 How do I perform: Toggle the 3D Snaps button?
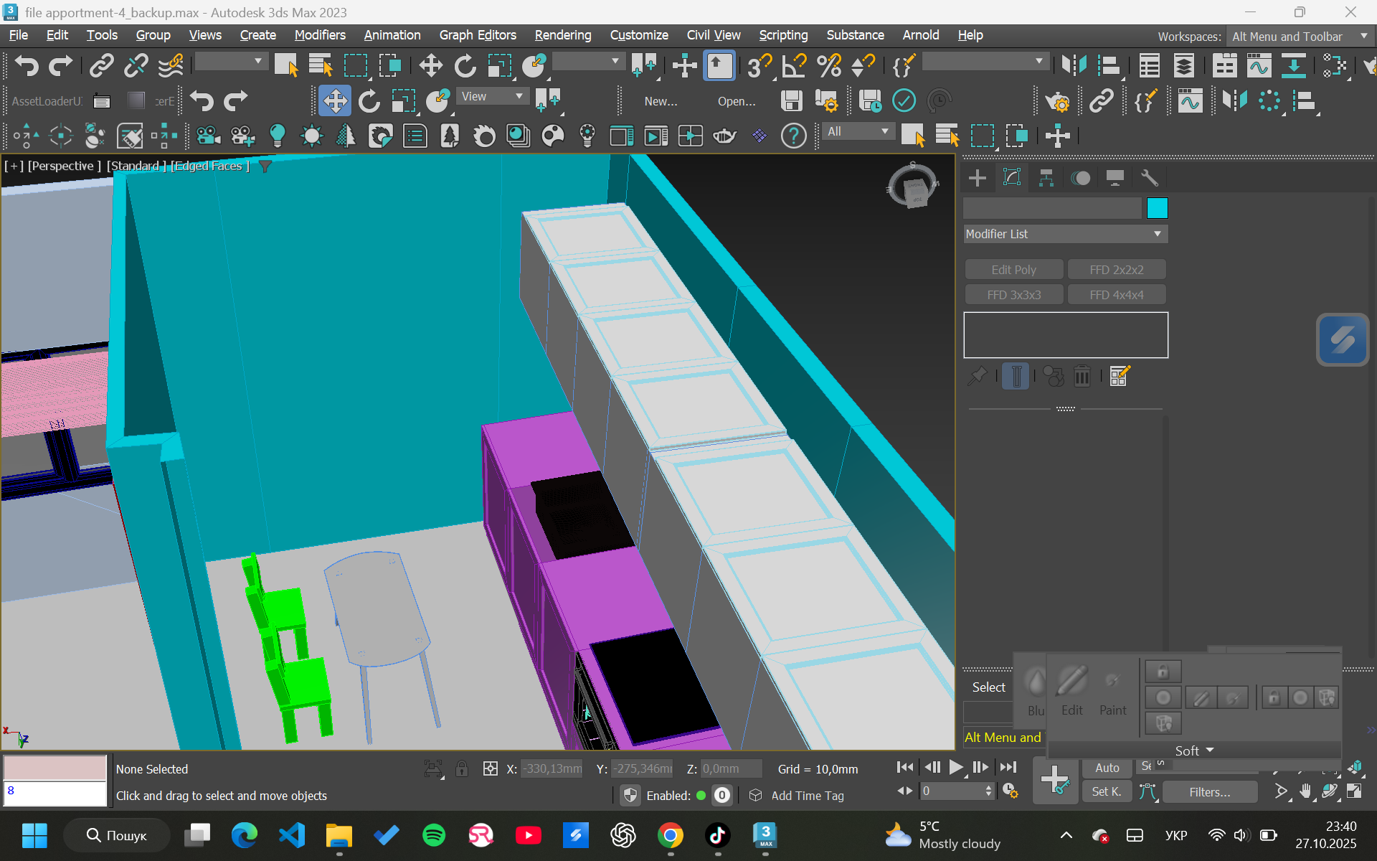[759, 66]
